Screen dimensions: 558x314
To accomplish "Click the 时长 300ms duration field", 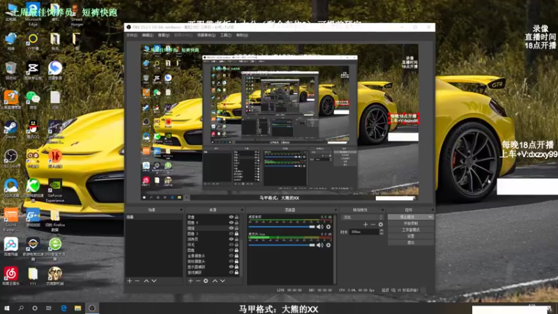I will pyautogui.click(x=364, y=232).
